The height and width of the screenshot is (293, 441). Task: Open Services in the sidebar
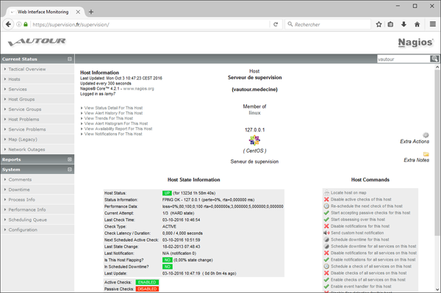pos(18,90)
